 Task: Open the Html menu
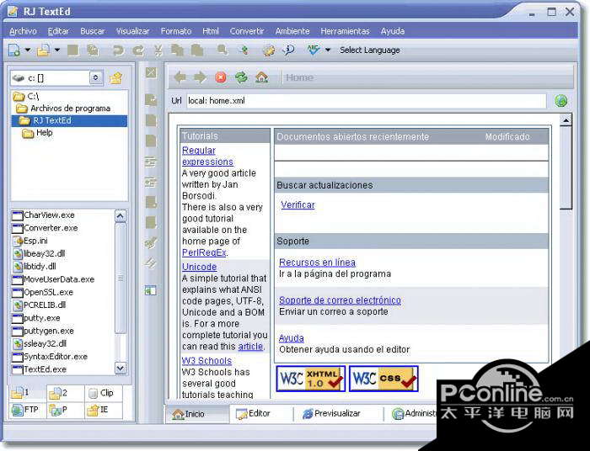tap(211, 31)
